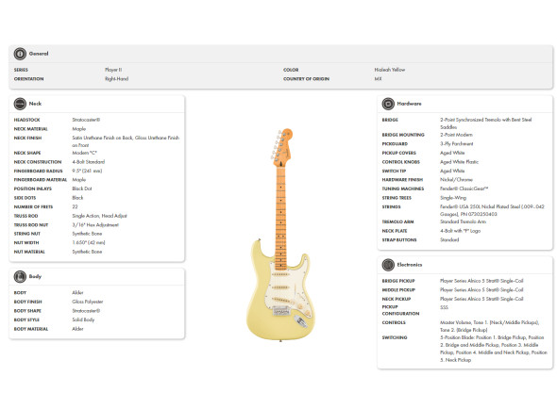Select the 'Player II' series value
The width and height of the screenshot is (557, 409).
pyautogui.click(x=113, y=70)
